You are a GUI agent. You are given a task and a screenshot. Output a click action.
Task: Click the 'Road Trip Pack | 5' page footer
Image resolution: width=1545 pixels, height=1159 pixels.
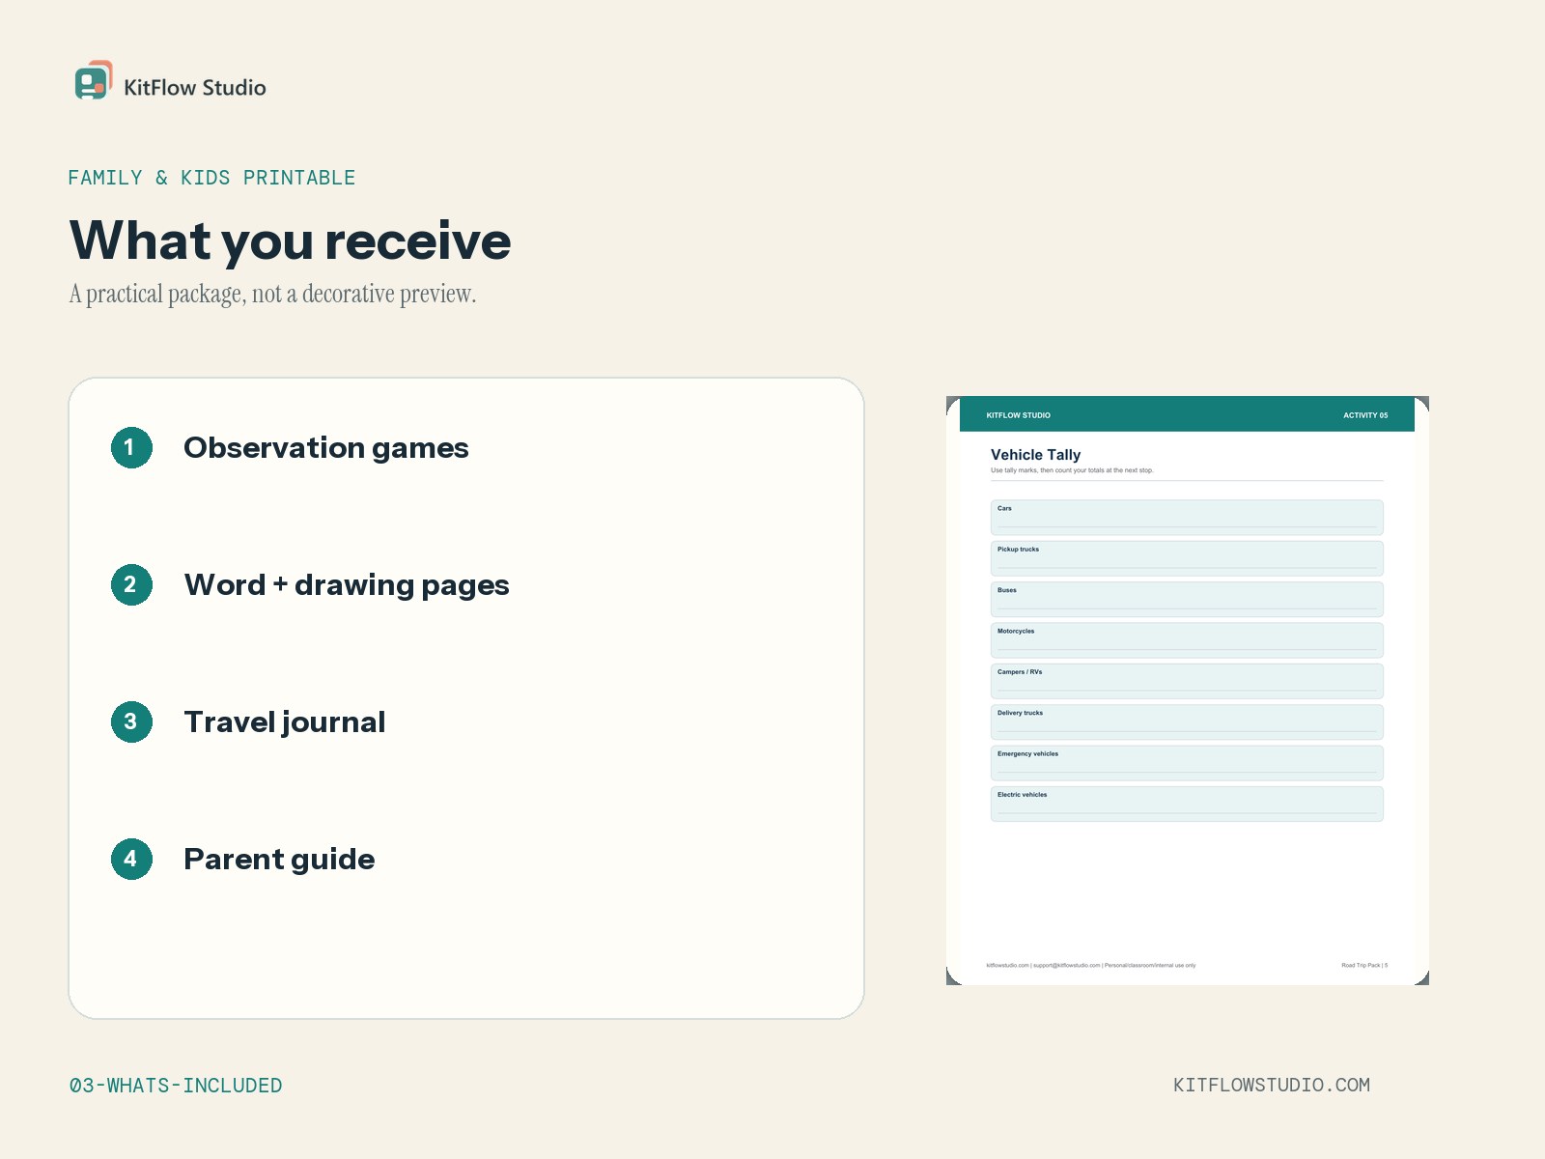(x=1364, y=965)
